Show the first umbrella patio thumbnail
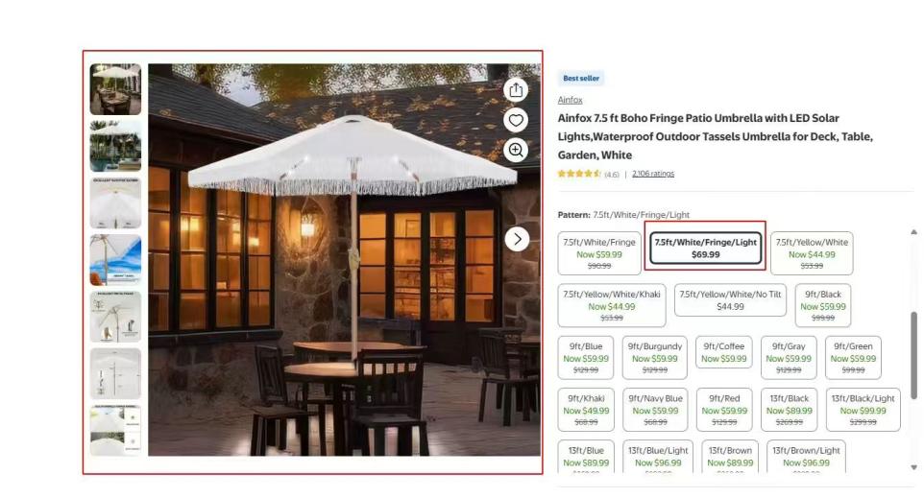924x498 pixels. tap(115, 89)
